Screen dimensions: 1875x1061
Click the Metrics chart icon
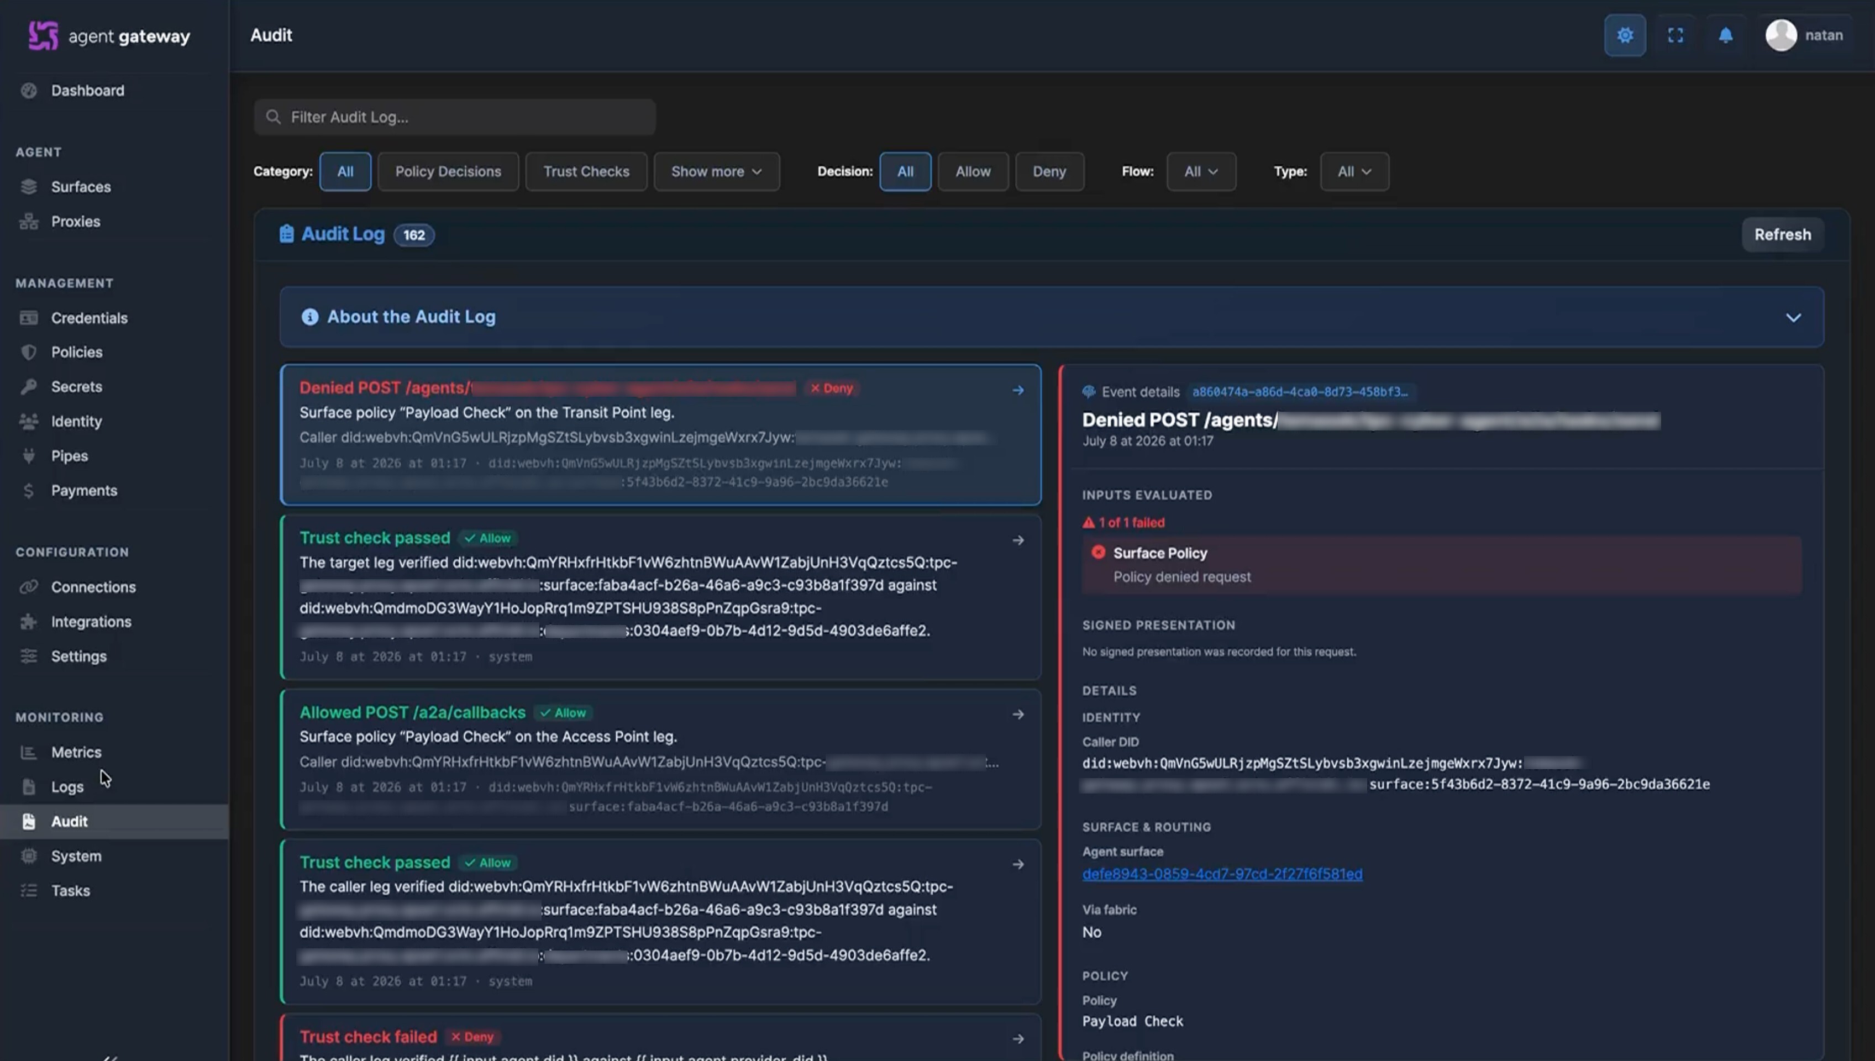click(x=28, y=752)
